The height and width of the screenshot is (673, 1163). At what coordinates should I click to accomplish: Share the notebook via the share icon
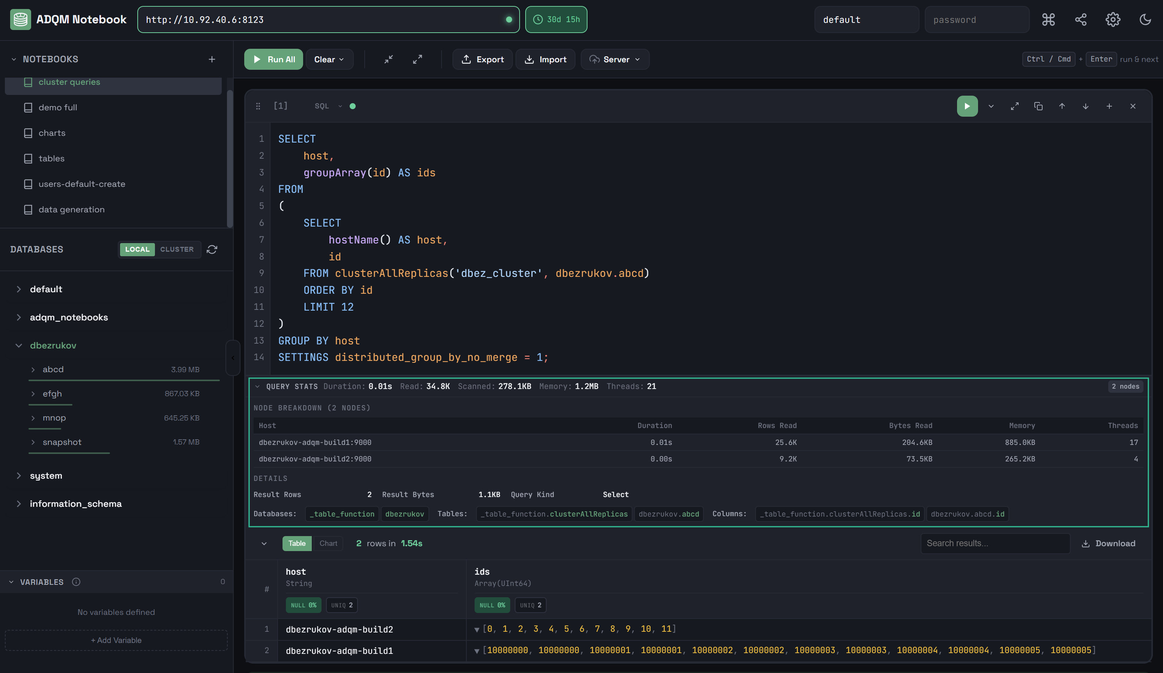click(1080, 20)
